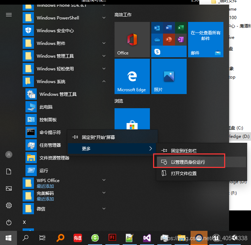The image size is (251, 245).
Task: Open PowerPoint icon in Office apps tile
Action: tap(169, 40)
